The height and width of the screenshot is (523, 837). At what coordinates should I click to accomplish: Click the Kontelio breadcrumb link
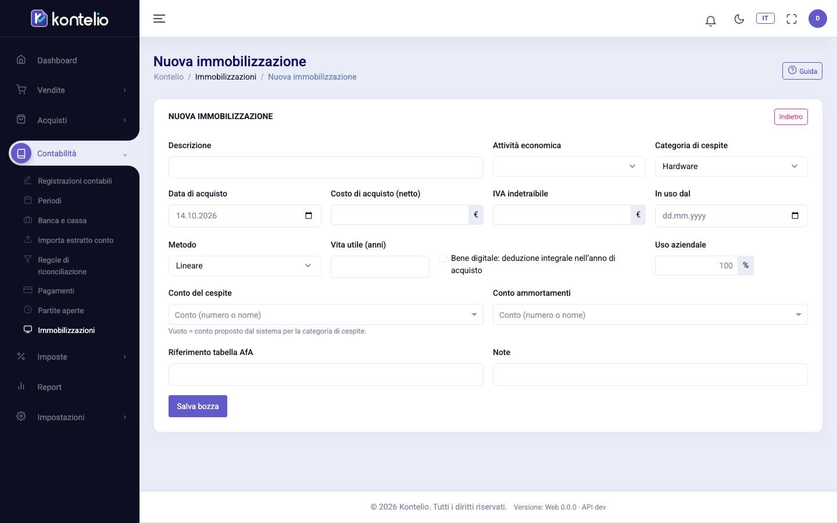click(169, 77)
